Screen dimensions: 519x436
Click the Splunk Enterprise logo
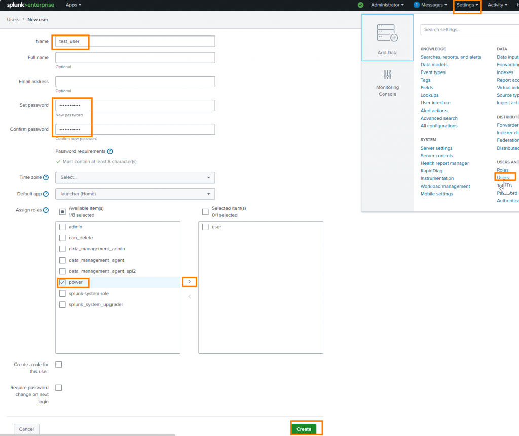click(x=30, y=5)
